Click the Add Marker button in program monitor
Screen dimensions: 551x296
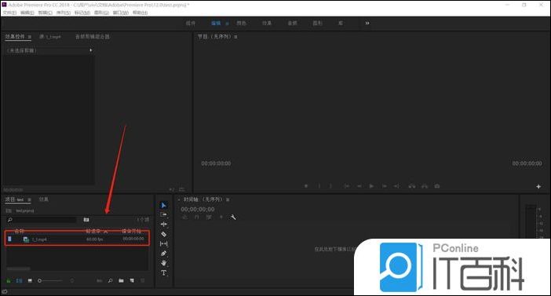(x=306, y=186)
